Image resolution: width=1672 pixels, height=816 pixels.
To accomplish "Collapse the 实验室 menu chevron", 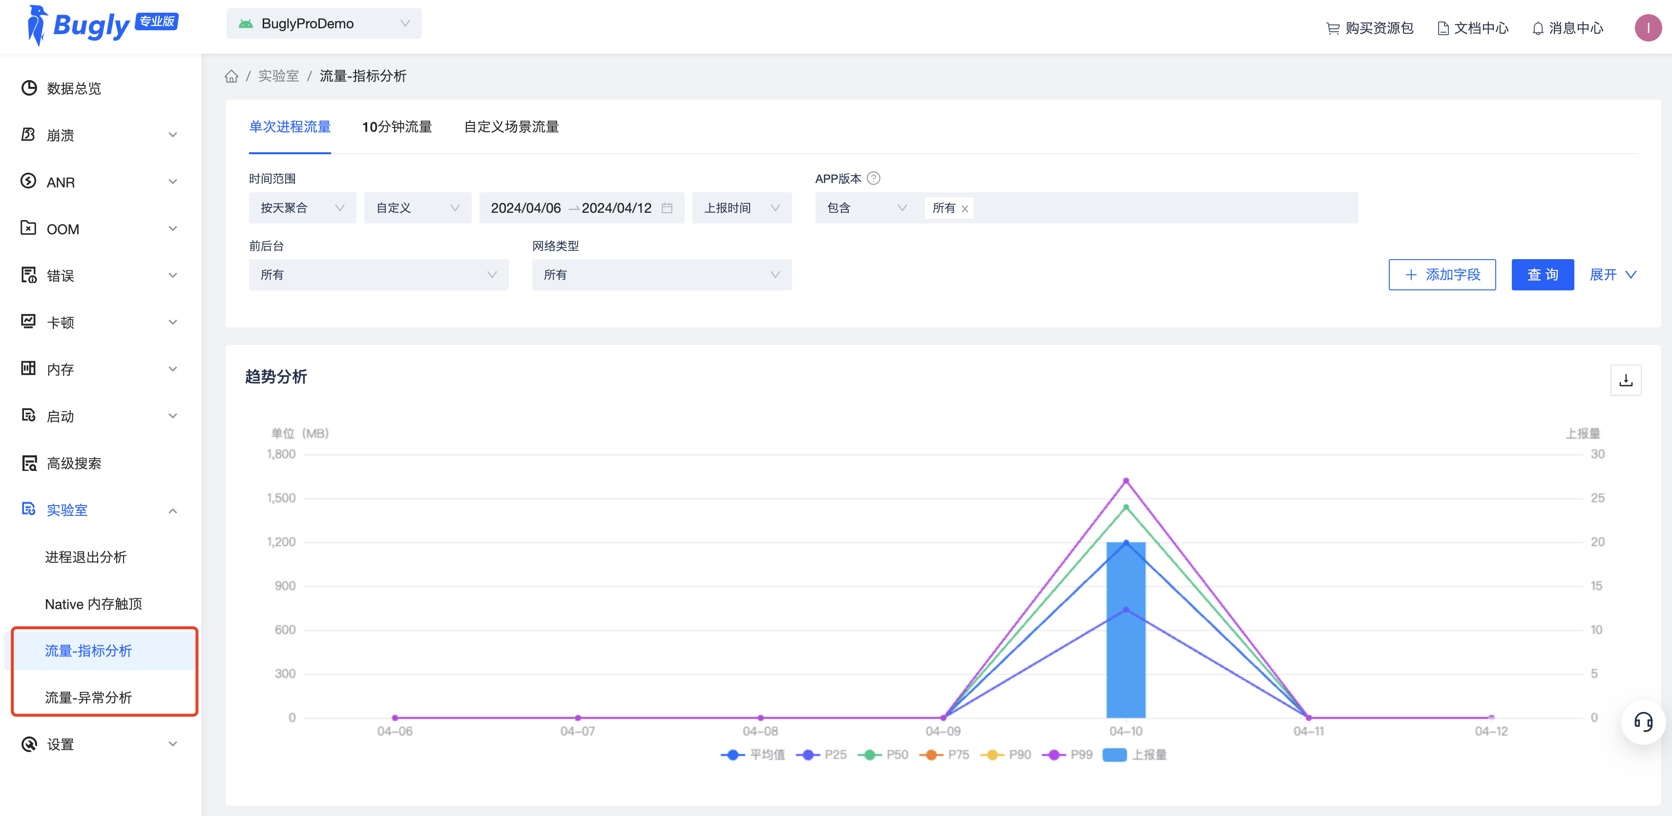I will pos(173,510).
